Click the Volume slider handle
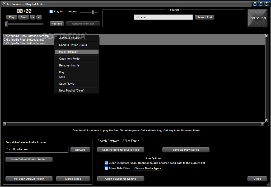 point(93,12)
